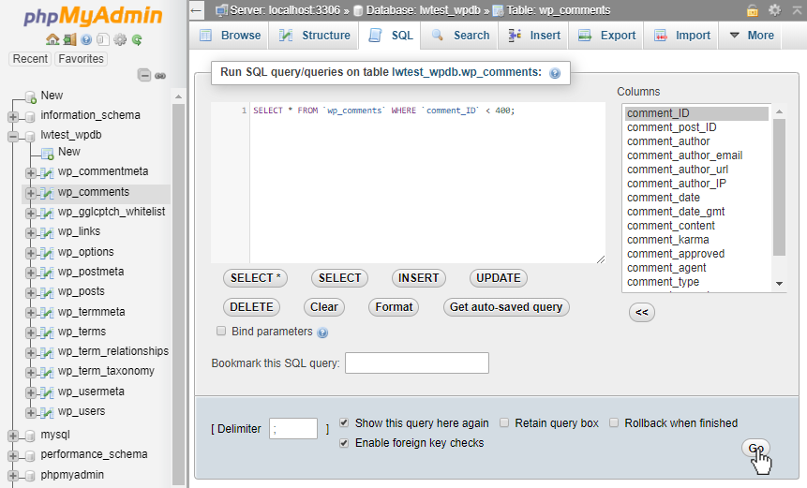Click the phpMyAdmin Home icon
This screenshot has height=488, width=807.
point(52,39)
